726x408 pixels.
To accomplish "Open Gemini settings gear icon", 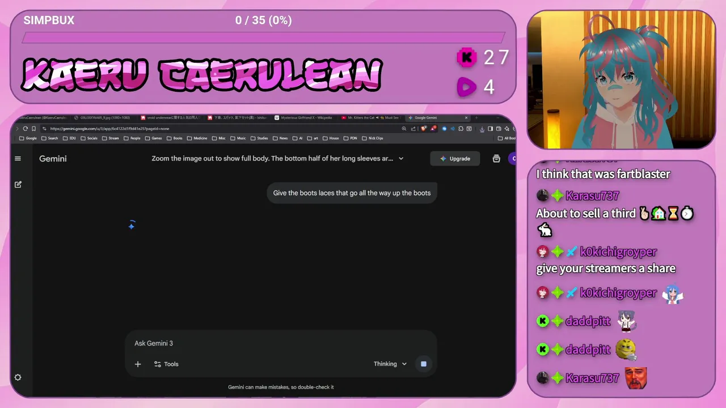I will point(18,377).
